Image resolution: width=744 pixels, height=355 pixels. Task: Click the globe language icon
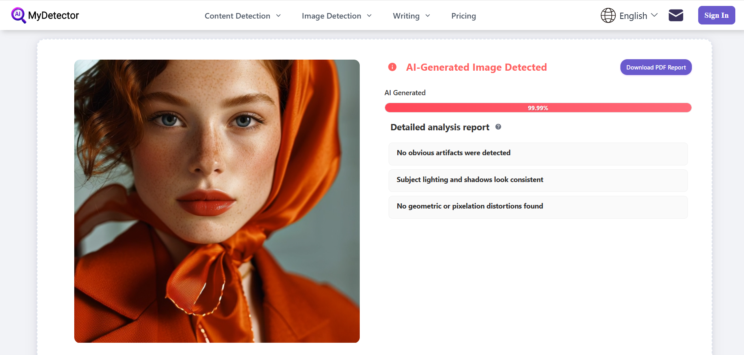(608, 15)
